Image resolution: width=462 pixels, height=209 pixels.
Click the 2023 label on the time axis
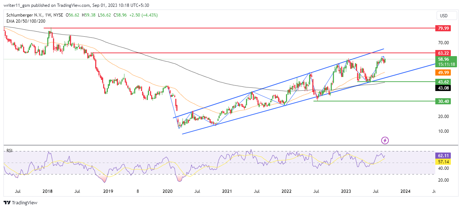[x=346, y=192]
